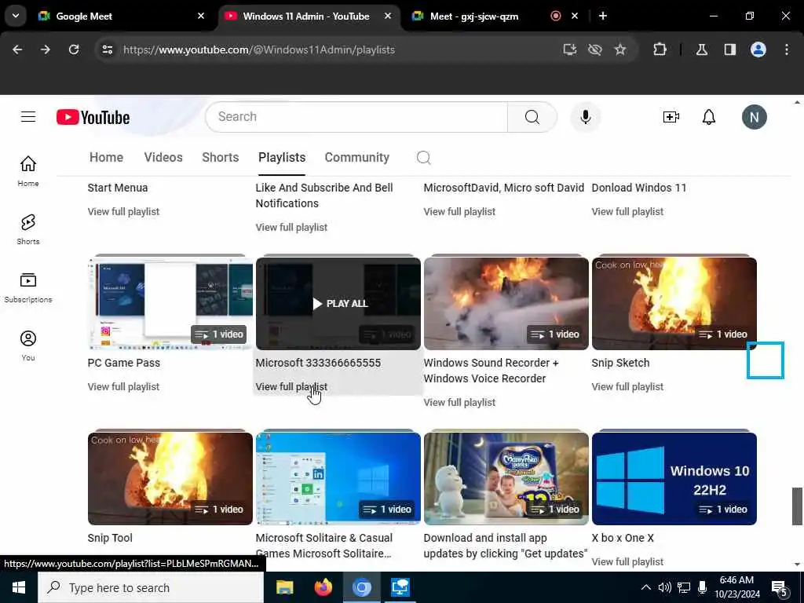View full playlist under MicrosoftDavid
804x603 pixels.
[459, 212]
